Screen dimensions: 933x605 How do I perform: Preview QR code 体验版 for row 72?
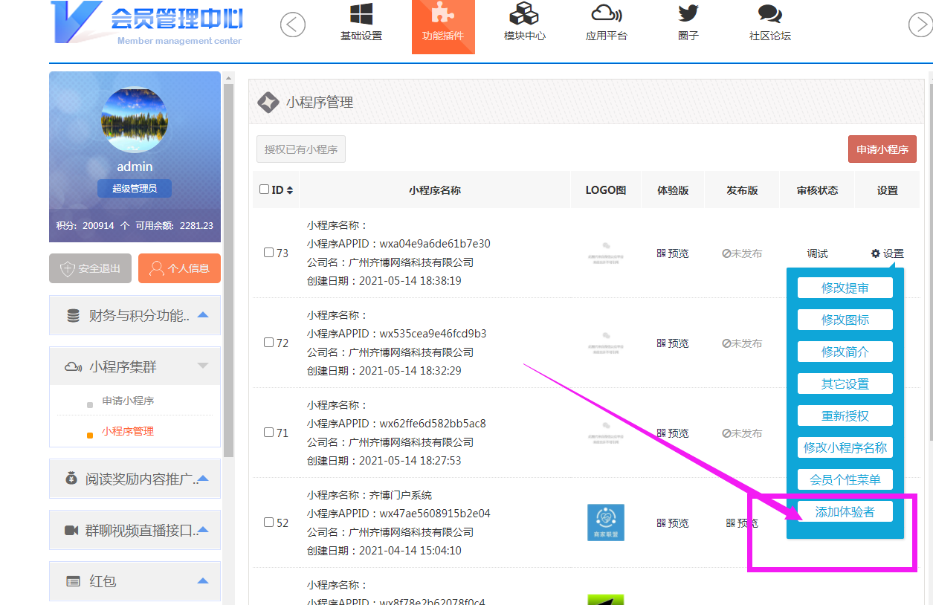pos(672,343)
